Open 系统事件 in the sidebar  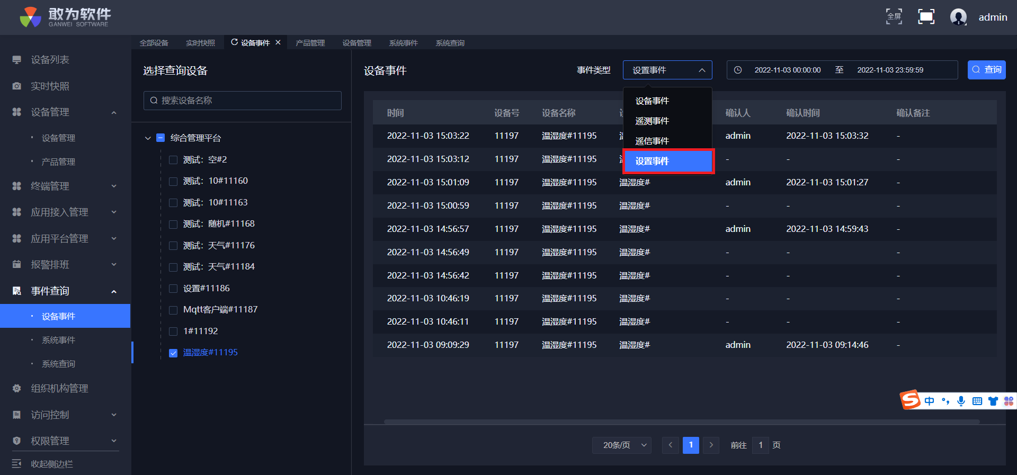pos(58,340)
